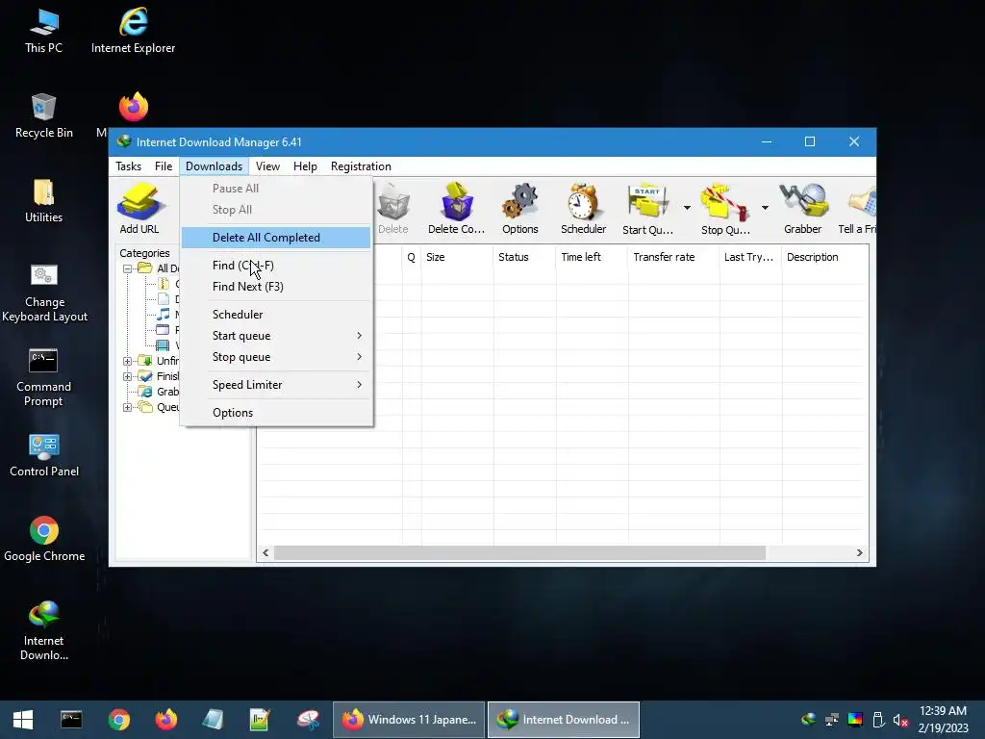Image resolution: width=985 pixels, height=739 pixels.
Task: Click the Q column header
Action: click(412, 257)
